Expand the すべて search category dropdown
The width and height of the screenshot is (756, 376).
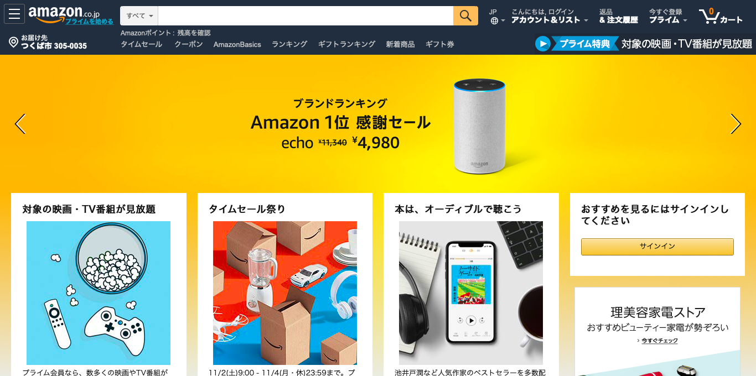point(139,15)
